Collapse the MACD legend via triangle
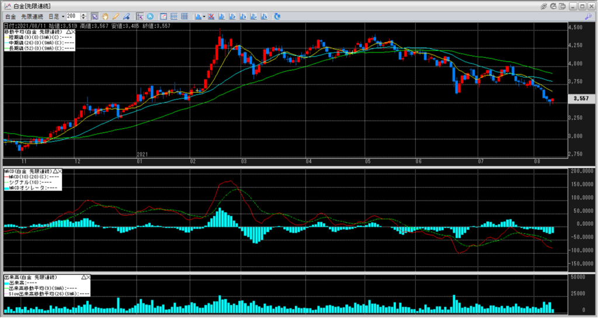 pyautogui.click(x=55, y=172)
